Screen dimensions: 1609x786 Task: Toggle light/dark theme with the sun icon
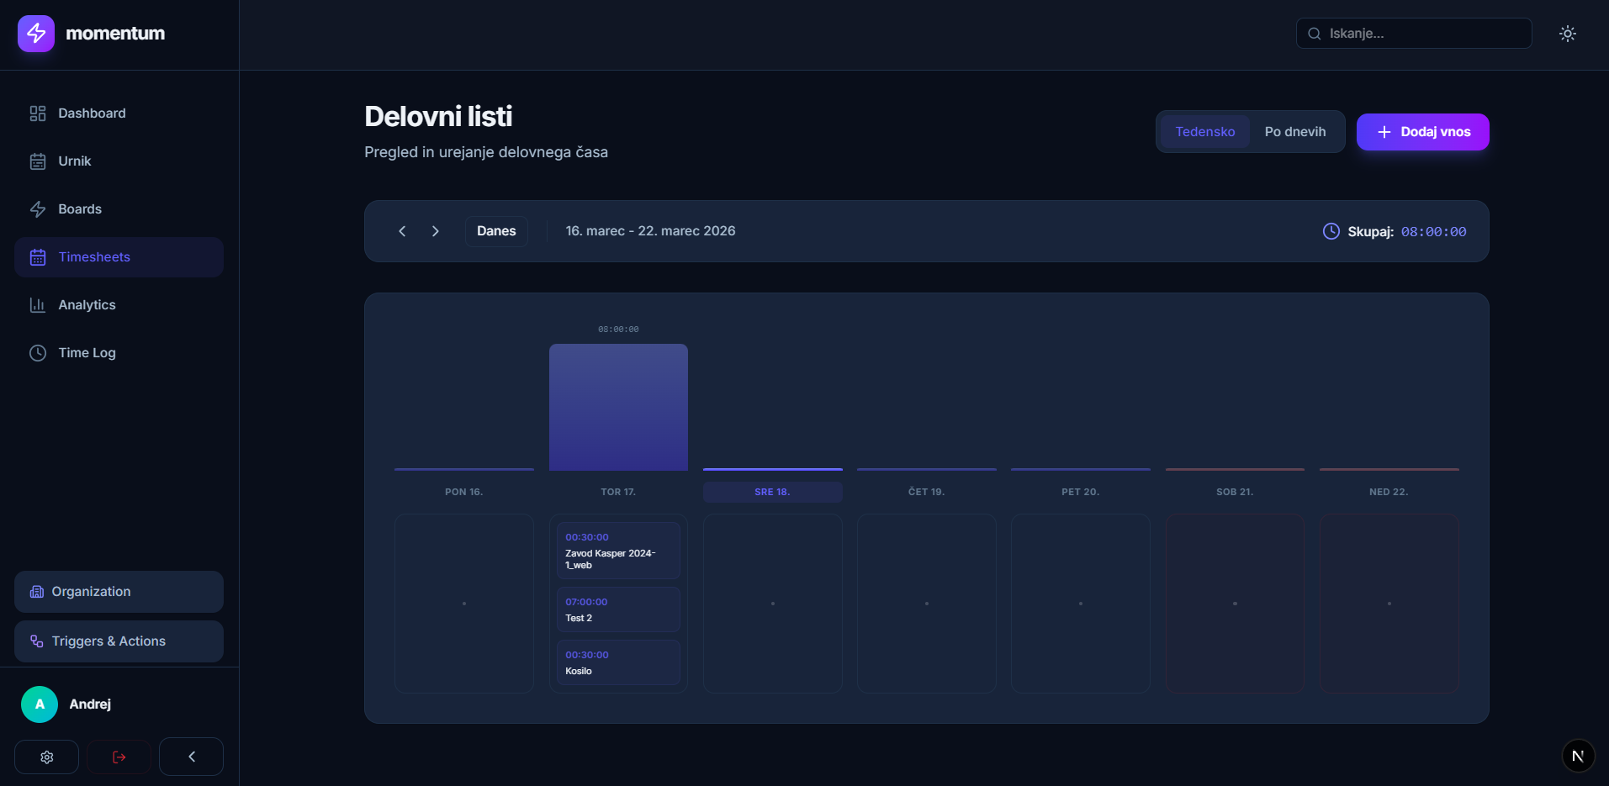[x=1567, y=34]
